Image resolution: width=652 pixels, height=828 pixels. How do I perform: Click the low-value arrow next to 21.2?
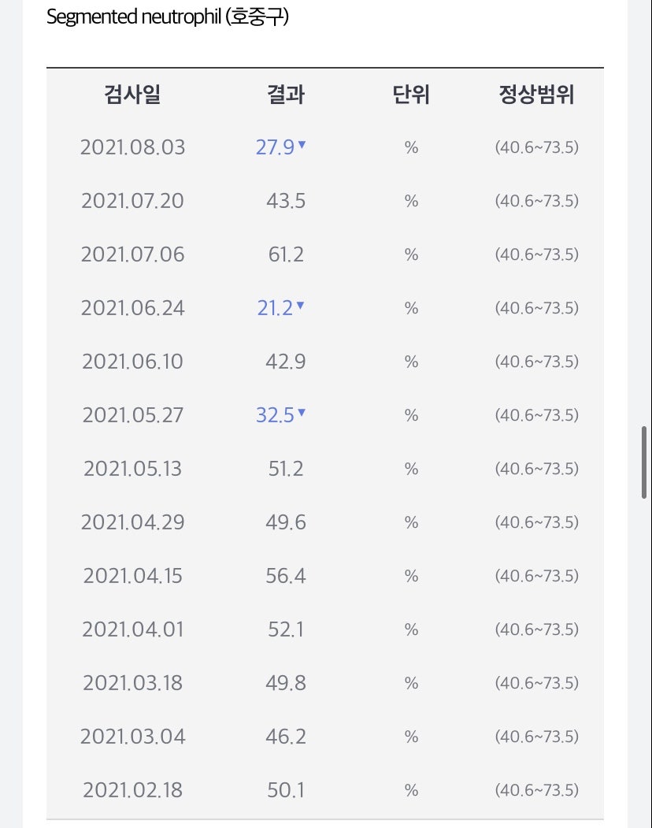tap(300, 305)
